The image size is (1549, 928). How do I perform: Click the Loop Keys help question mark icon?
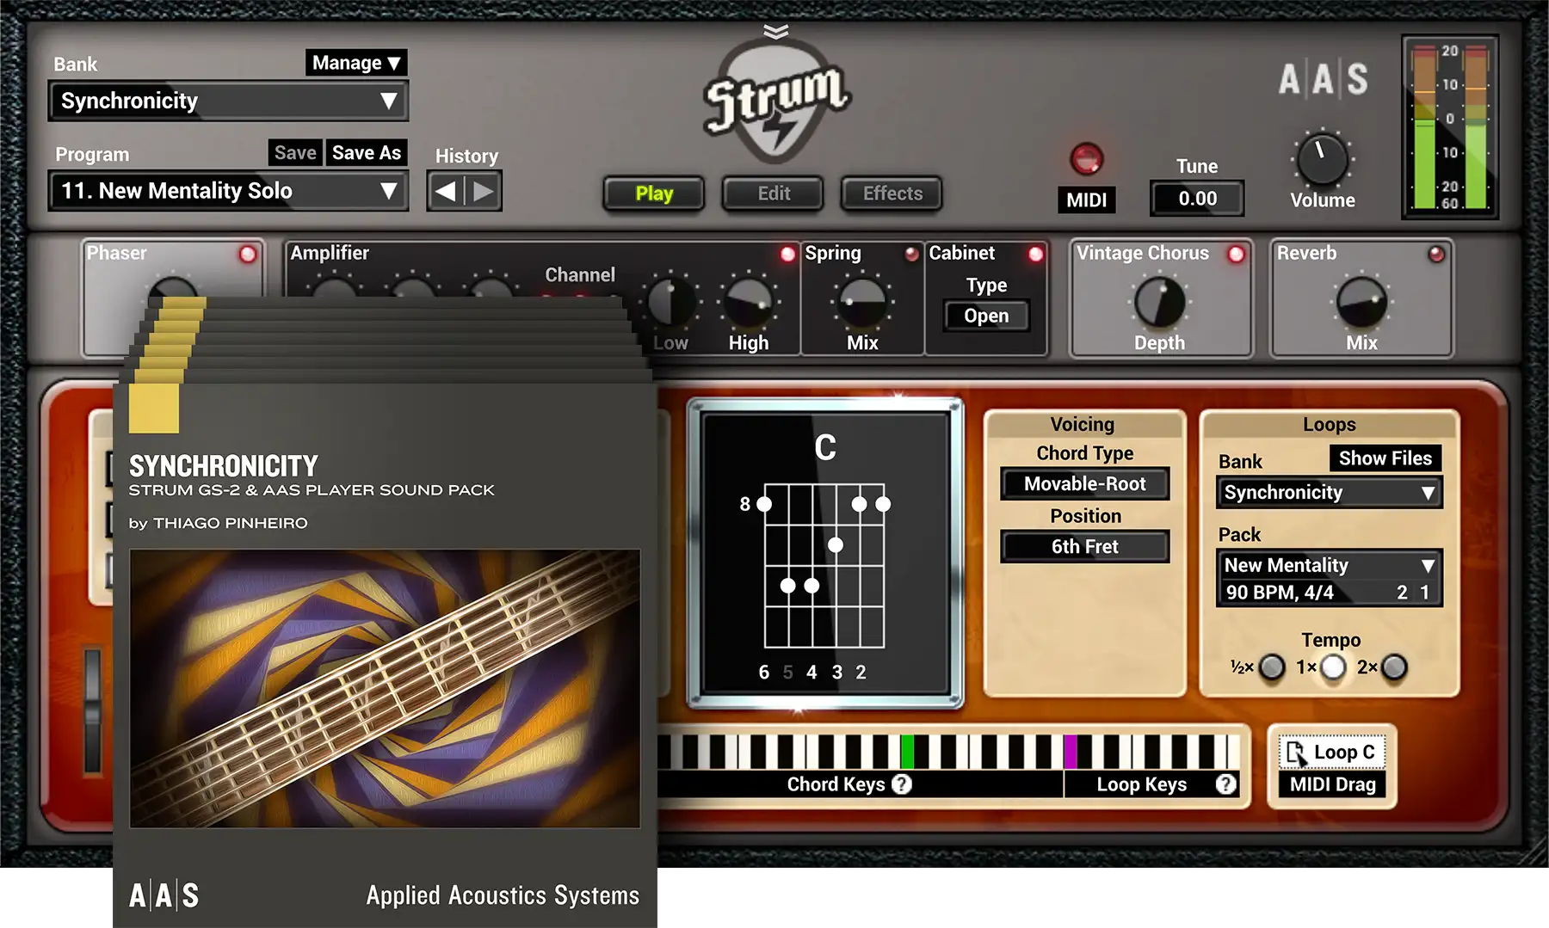click(1225, 784)
